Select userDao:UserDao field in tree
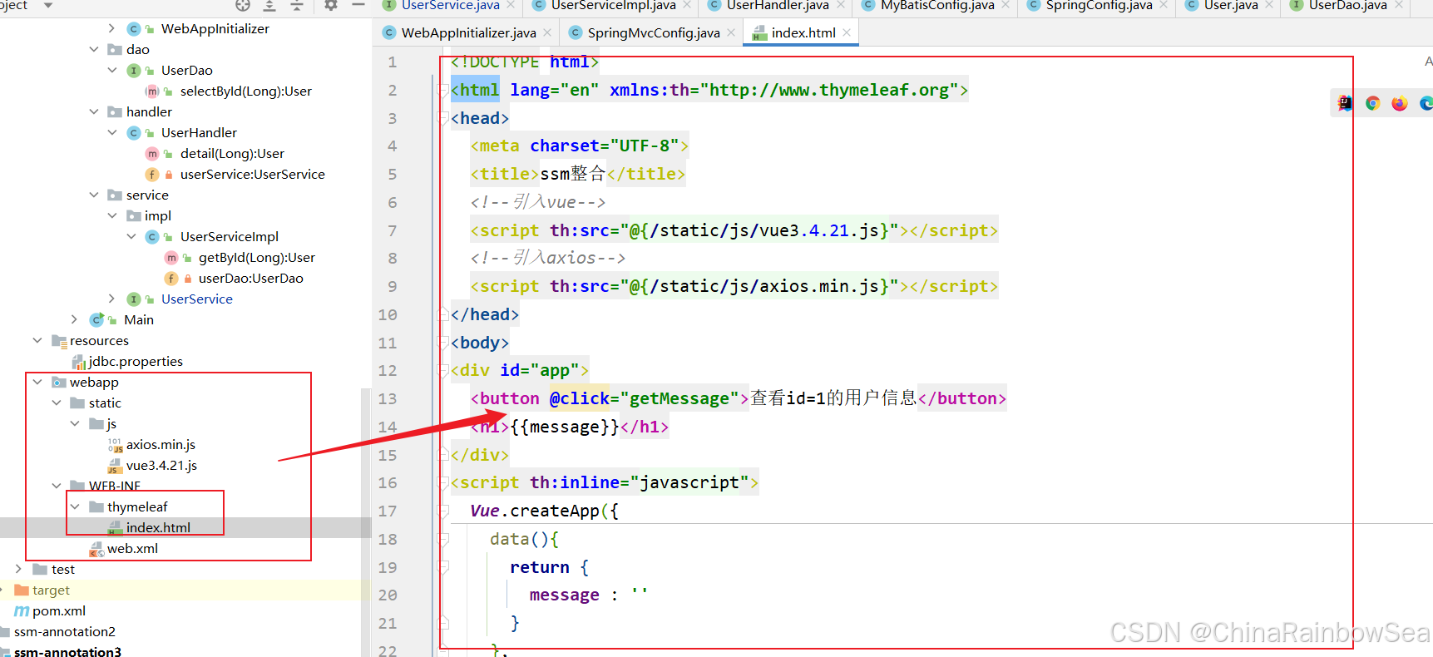The width and height of the screenshot is (1433, 657). pyautogui.click(x=250, y=278)
